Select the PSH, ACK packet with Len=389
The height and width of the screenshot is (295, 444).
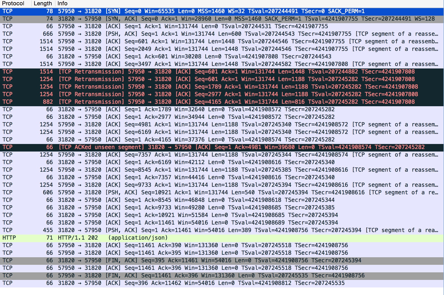[x=151, y=230]
